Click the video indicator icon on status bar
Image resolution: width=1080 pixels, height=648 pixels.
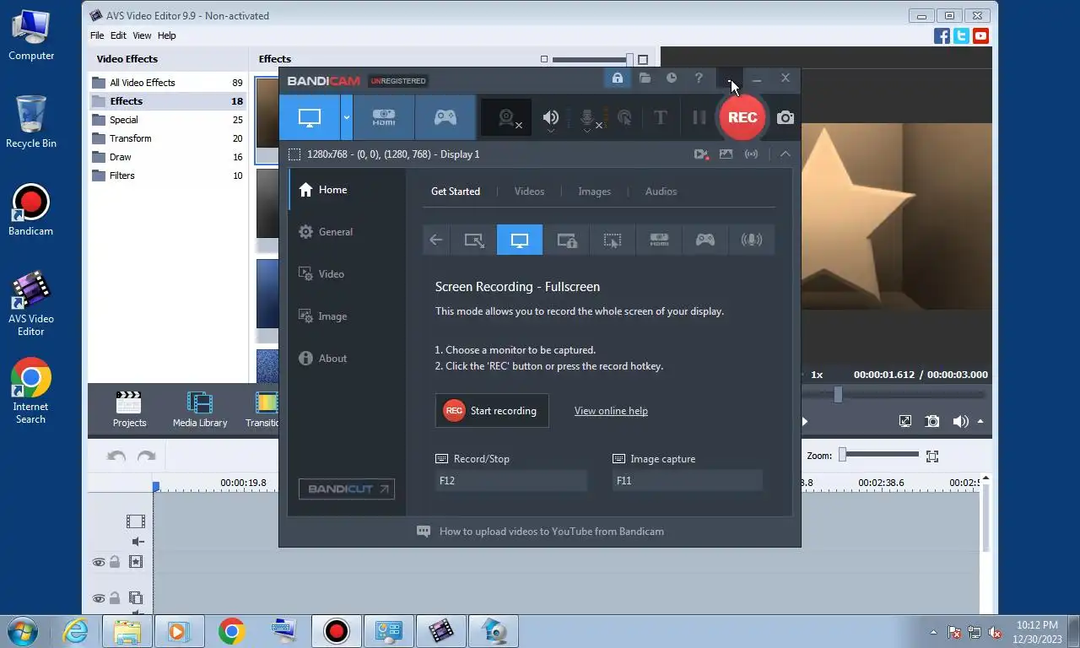pos(701,154)
